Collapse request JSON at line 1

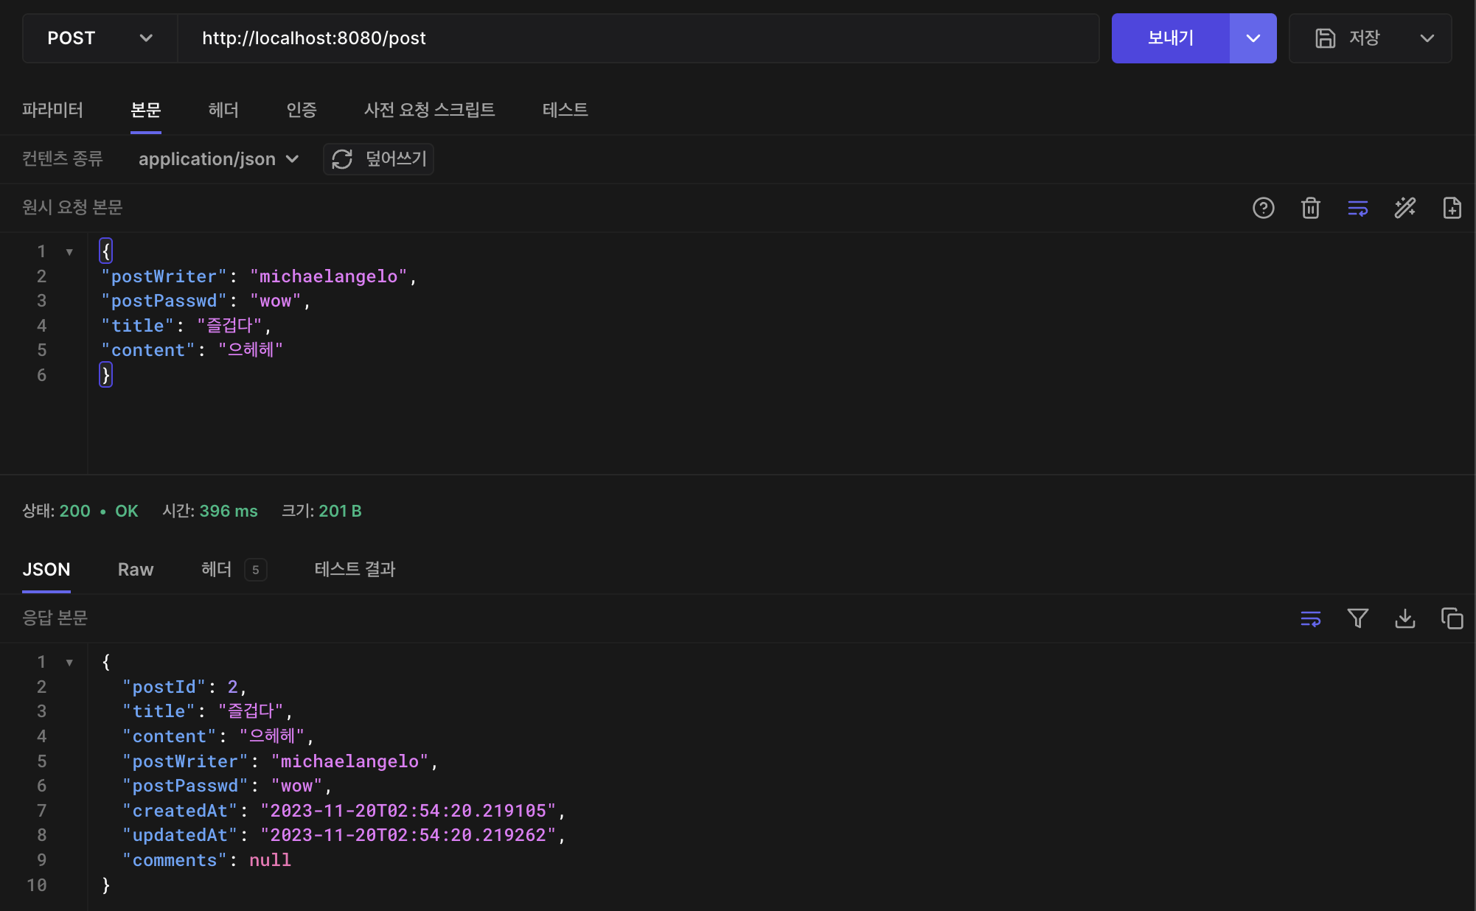pyautogui.click(x=69, y=252)
